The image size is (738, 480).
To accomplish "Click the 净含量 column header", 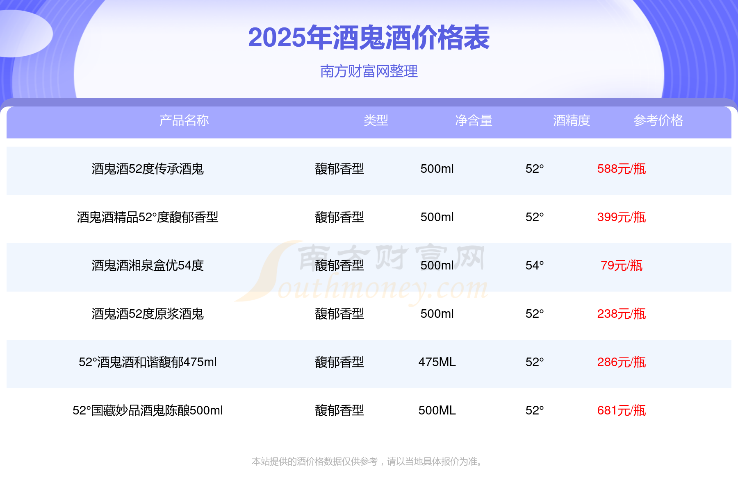I will pos(474,120).
